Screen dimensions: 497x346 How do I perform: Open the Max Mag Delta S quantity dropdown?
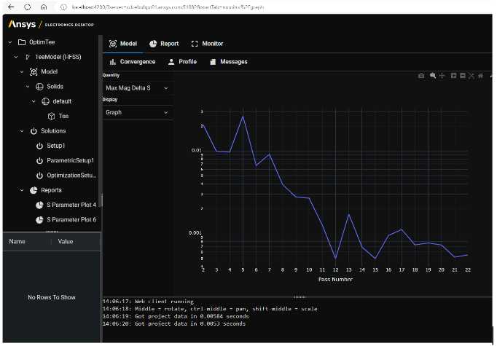click(x=138, y=88)
